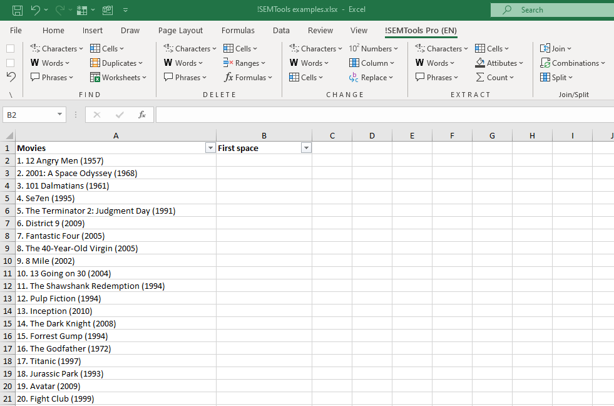Open the Join tool
Viewport: 614px width, 406px height.
pyautogui.click(x=556, y=49)
